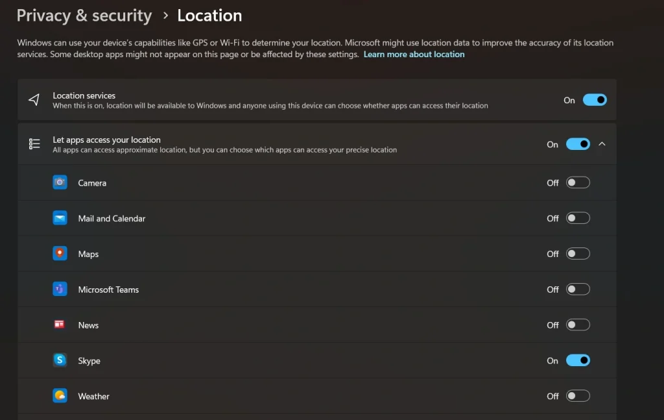The height and width of the screenshot is (420, 664).
Task: Go back to Privacy & security breadcrumb
Action: 84,16
